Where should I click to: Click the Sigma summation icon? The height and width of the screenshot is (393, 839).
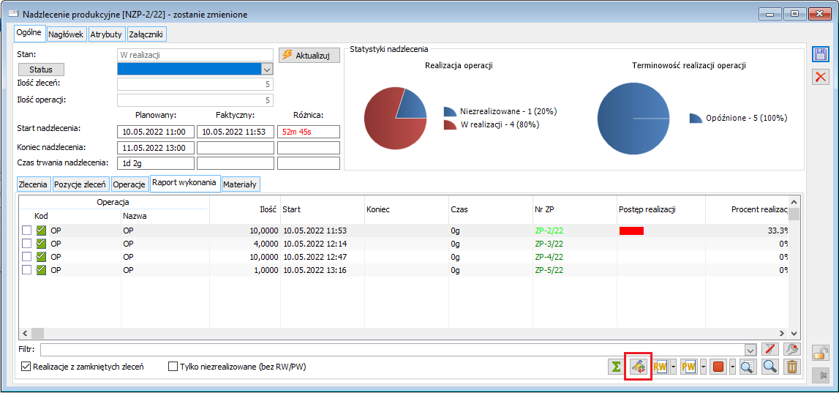(617, 367)
